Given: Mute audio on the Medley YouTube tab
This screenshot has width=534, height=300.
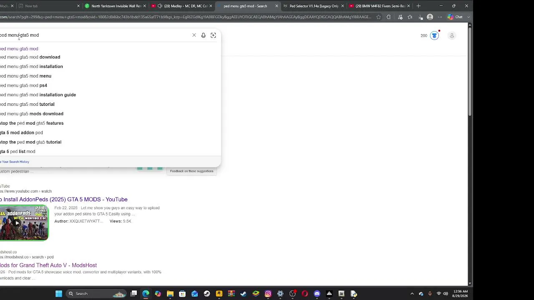Looking at the screenshot, I should coord(160,6).
